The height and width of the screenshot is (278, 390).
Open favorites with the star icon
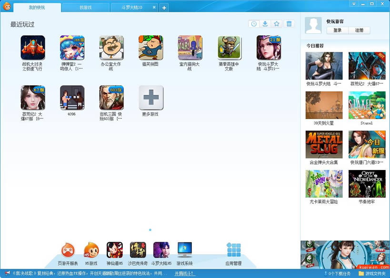(277, 24)
